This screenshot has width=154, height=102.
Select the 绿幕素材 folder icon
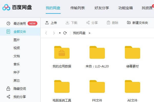pos(133,52)
